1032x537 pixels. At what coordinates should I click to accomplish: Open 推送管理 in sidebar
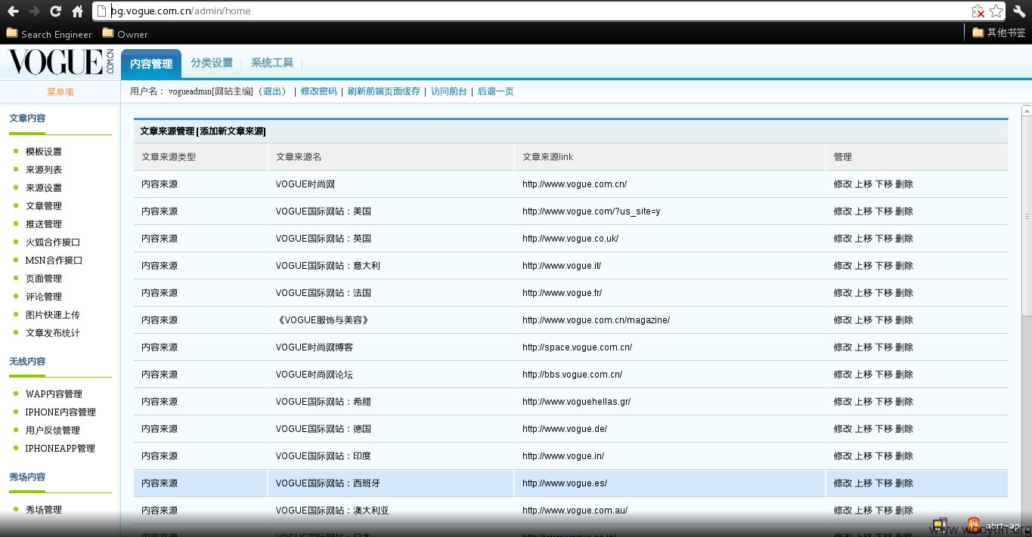point(44,224)
